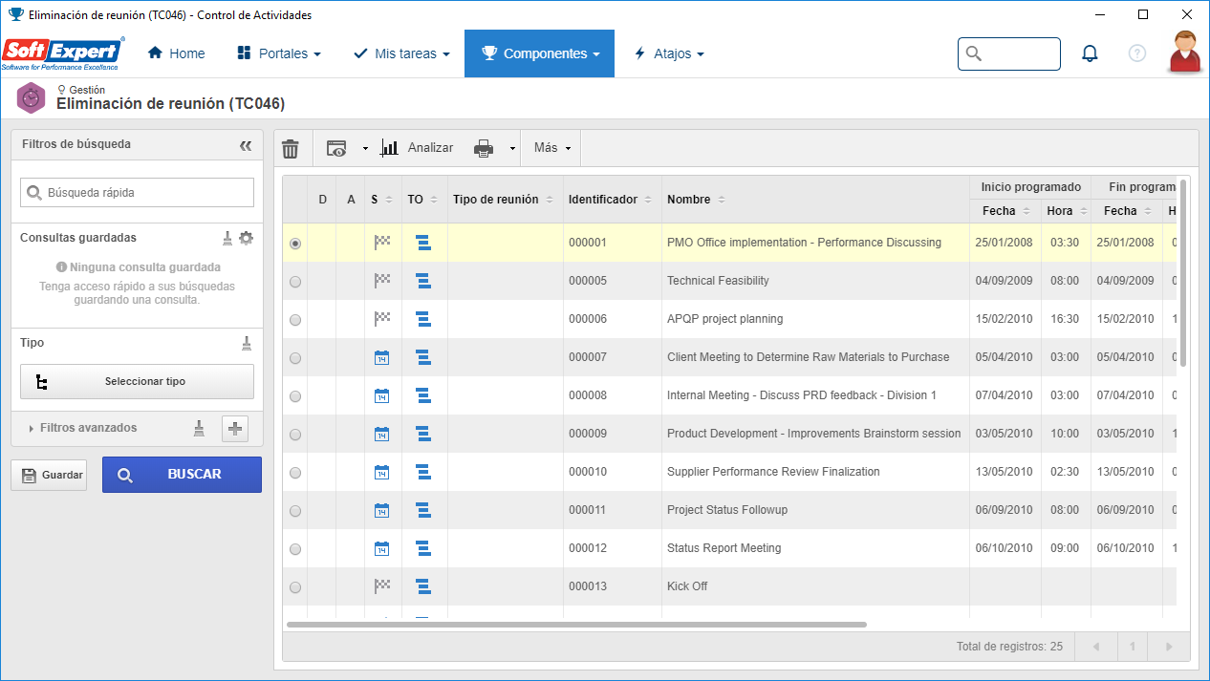Click the top navigation search box

tap(1009, 53)
